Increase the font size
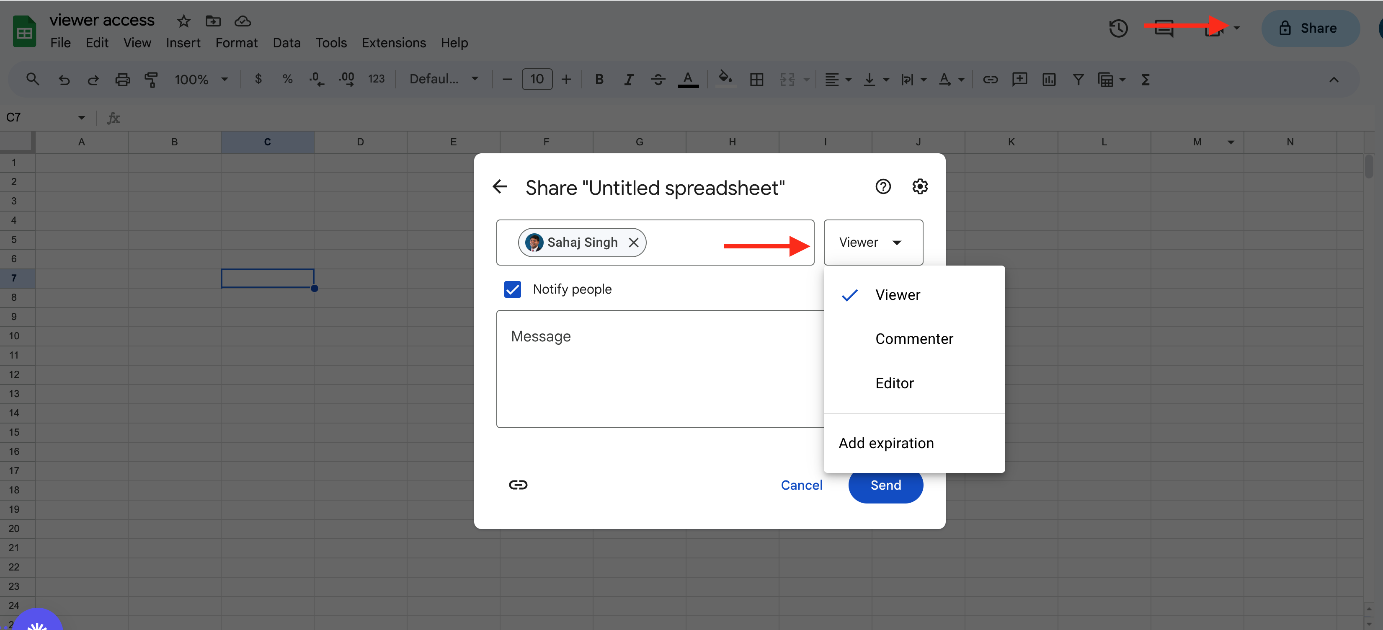This screenshot has height=630, width=1383. 566,80
